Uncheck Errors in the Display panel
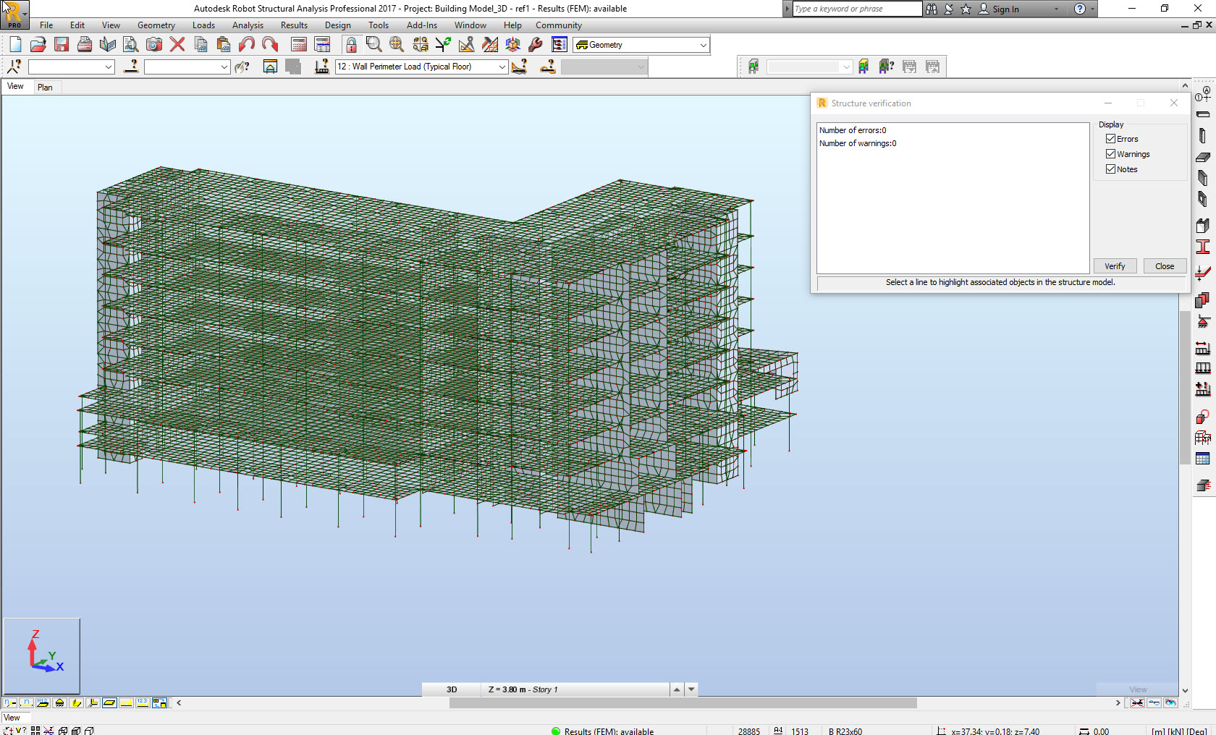 (x=1110, y=138)
